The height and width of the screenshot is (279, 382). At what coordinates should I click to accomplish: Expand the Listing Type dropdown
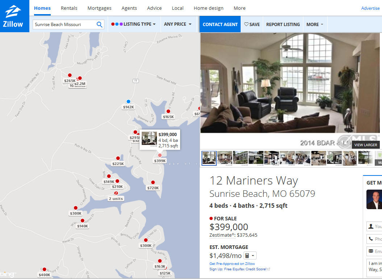[x=133, y=24]
